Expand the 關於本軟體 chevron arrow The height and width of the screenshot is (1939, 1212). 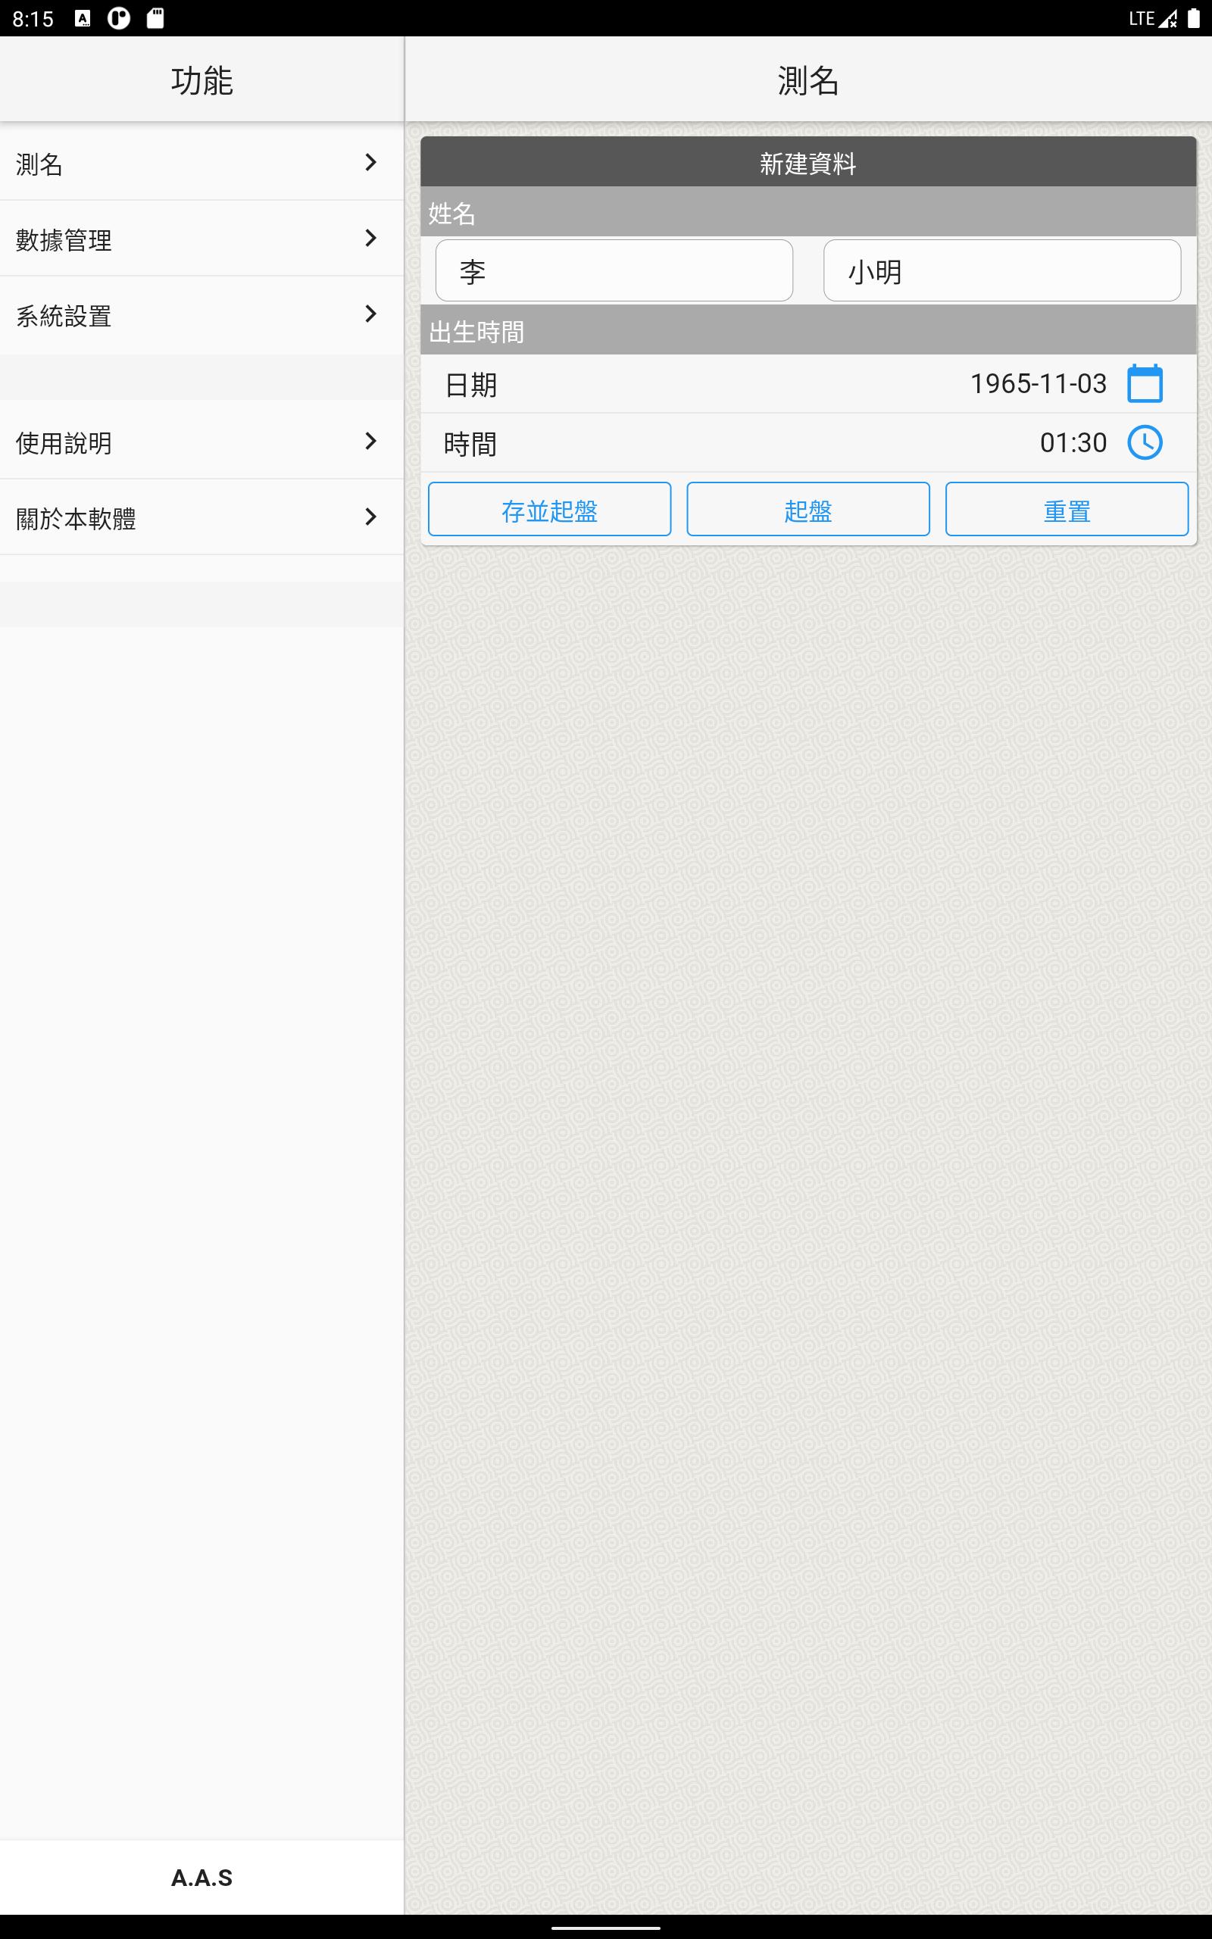(x=370, y=517)
